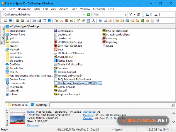This screenshot has width=176, height=132.
Task: Click the My Computer monitor toolbar icon
Action: click(11, 21)
